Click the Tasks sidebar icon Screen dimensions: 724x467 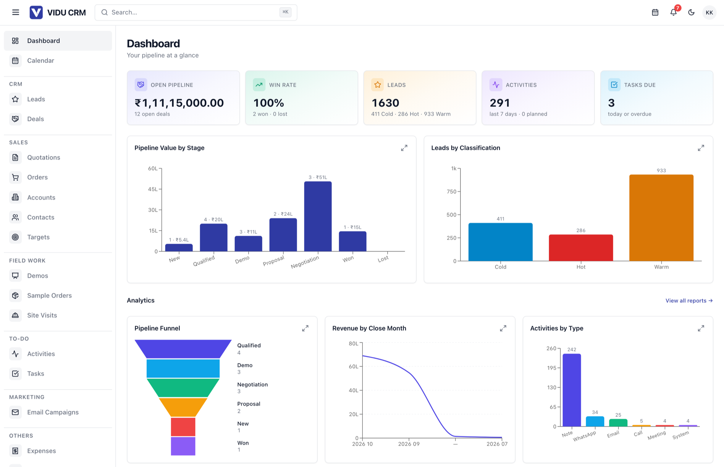click(15, 374)
